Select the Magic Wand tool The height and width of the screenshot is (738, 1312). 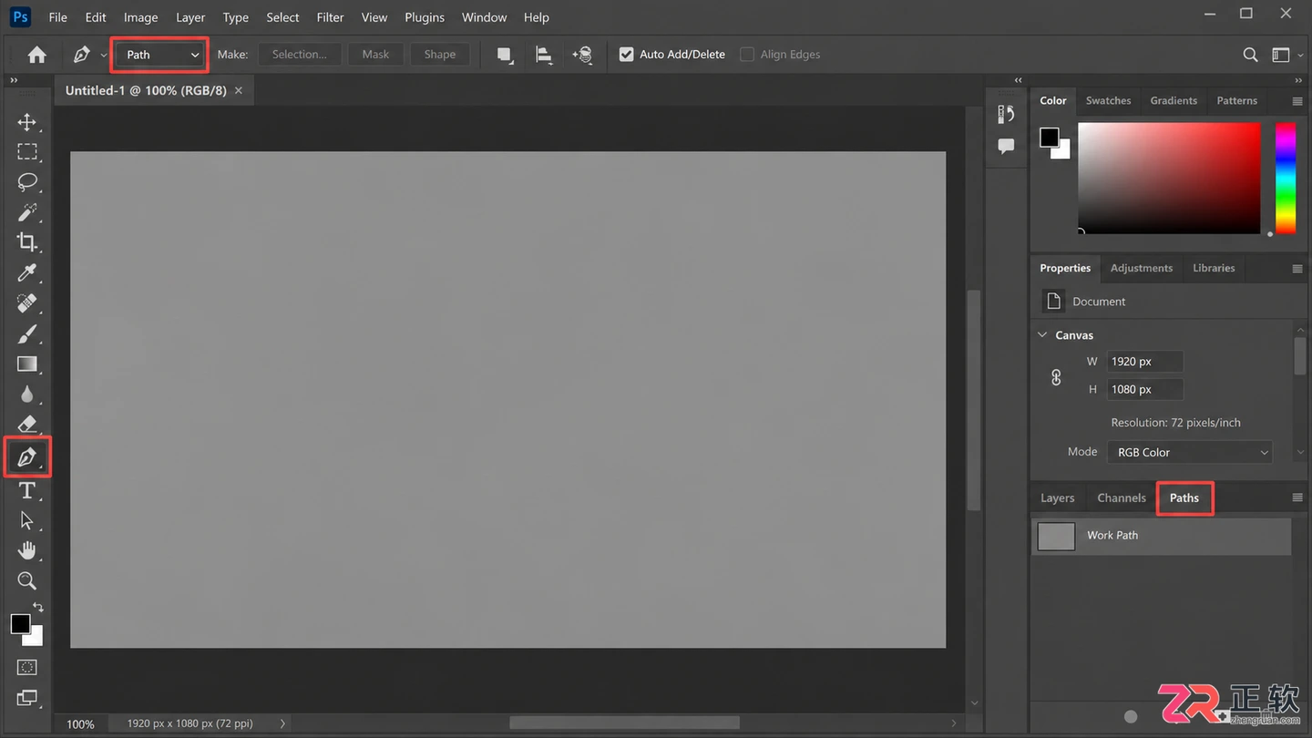coord(27,212)
